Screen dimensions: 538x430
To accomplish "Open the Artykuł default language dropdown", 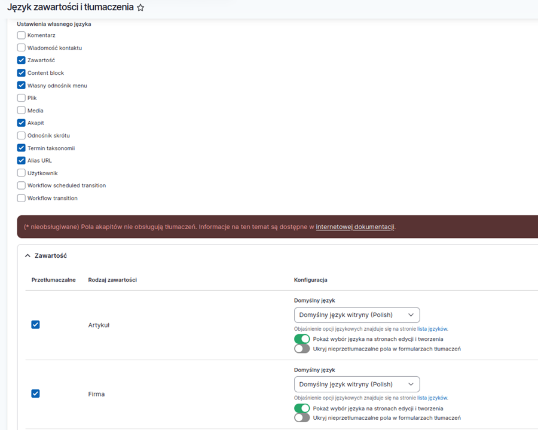I will [356, 315].
